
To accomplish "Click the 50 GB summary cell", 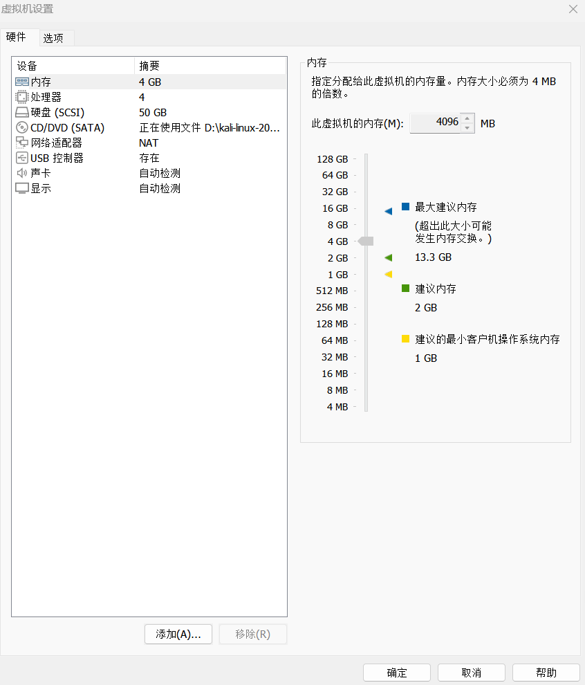I will 153,112.
